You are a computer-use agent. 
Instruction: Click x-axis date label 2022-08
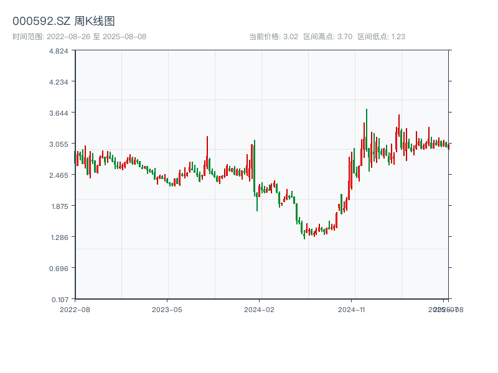tap(75, 310)
